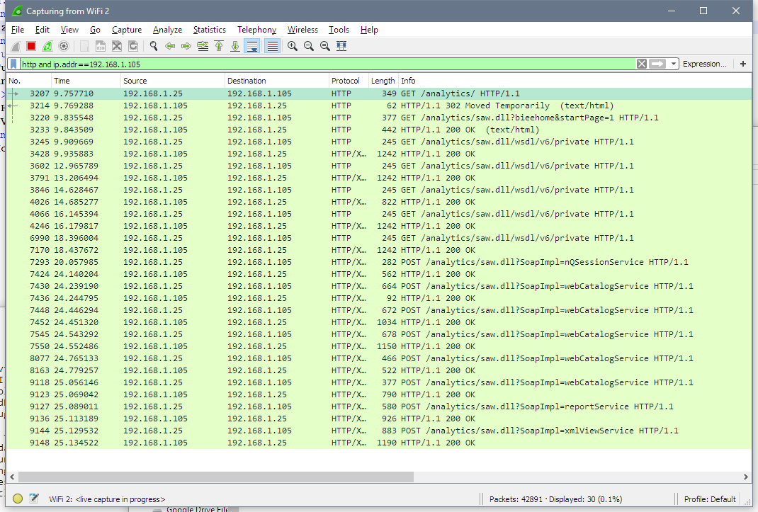
Task: Restart the current capture
Action: (x=47, y=46)
